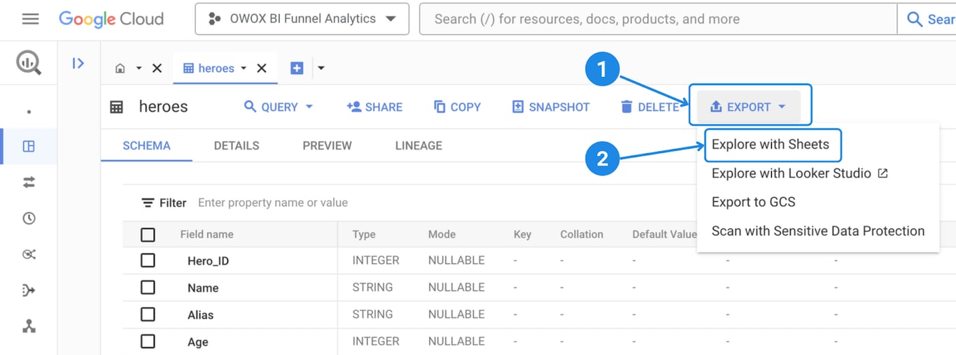This screenshot has width=956, height=355.
Task: Click the SHARE button
Action: pyautogui.click(x=374, y=107)
